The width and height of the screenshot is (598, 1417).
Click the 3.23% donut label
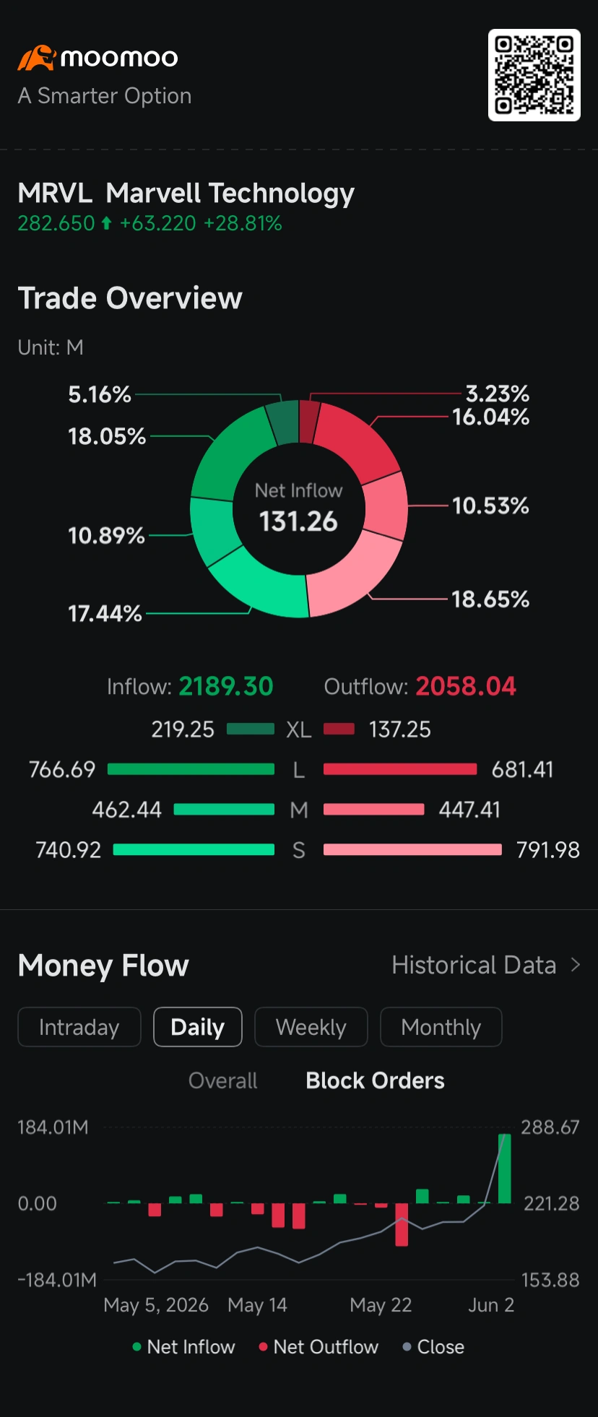point(498,394)
